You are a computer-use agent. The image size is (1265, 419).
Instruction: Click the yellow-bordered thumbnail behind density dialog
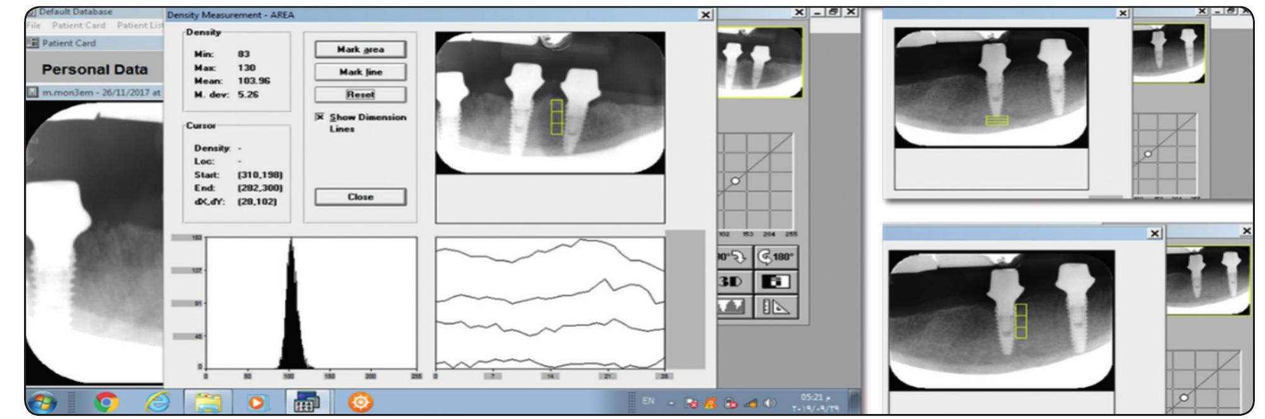[x=761, y=62]
